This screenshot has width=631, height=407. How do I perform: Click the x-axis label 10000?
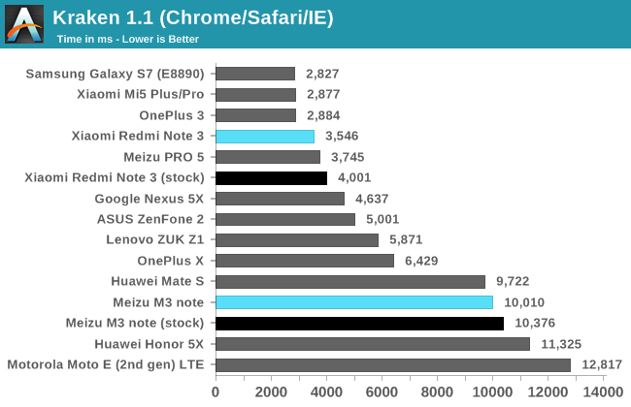[492, 392]
